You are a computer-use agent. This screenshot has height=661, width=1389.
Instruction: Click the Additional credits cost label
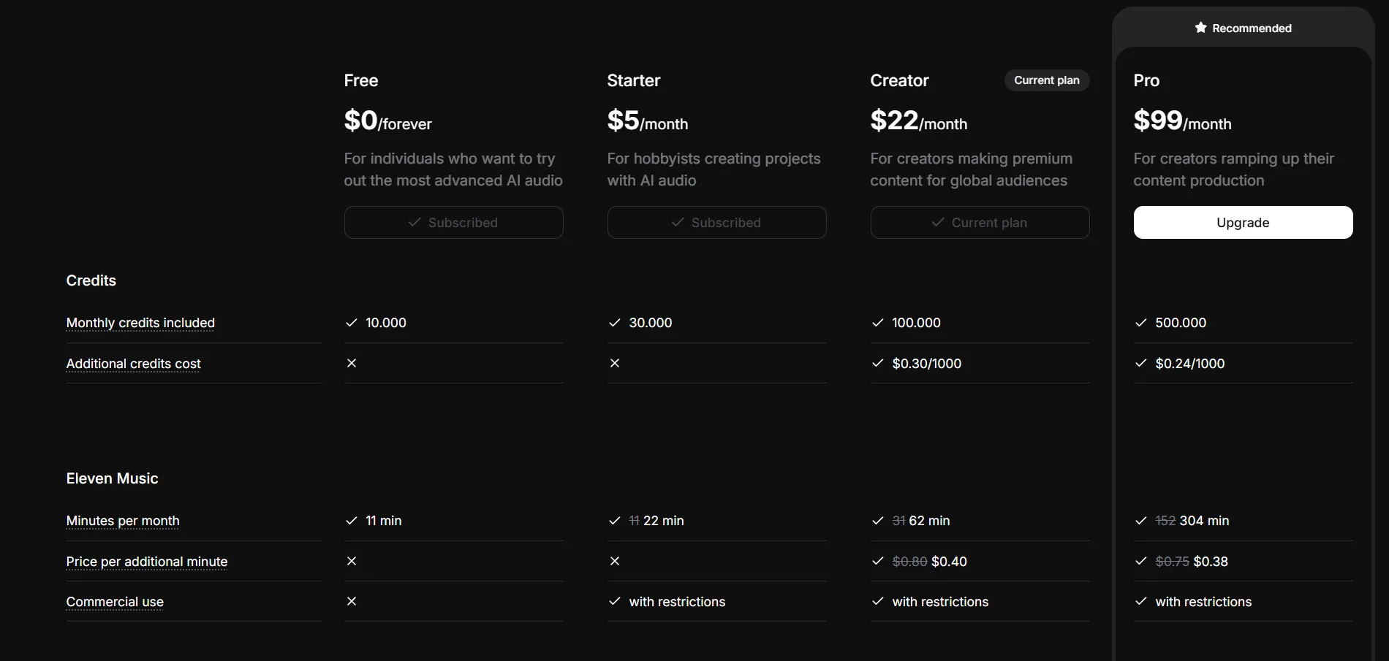pos(133,364)
